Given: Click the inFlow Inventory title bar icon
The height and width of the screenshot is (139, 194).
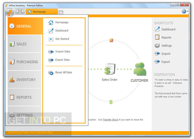Looking at the screenshot, I should [x=7, y=5].
